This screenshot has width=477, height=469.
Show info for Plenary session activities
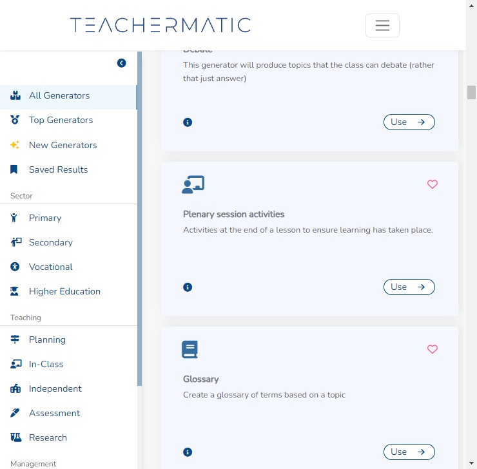pyautogui.click(x=188, y=287)
